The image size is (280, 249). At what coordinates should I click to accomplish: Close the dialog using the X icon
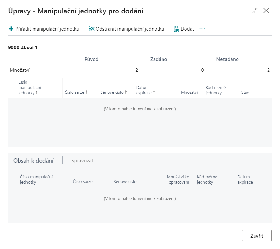click(266, 11)
